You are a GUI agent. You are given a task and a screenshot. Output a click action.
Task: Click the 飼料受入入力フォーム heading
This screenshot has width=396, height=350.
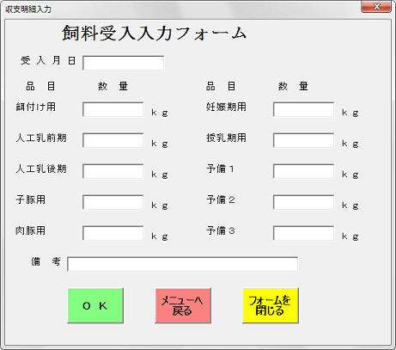[x=154, y=34]
